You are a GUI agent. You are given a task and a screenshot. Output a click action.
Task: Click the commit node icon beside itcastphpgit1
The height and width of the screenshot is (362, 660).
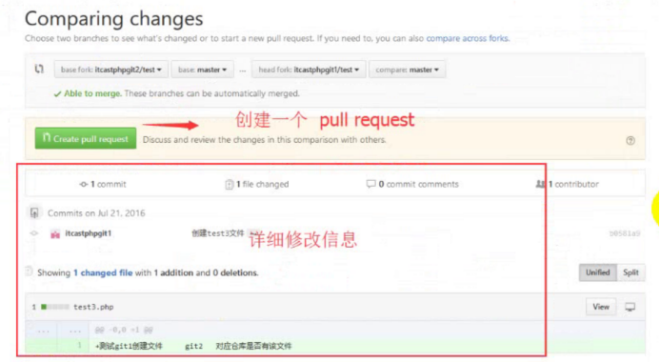coord(34,233)
